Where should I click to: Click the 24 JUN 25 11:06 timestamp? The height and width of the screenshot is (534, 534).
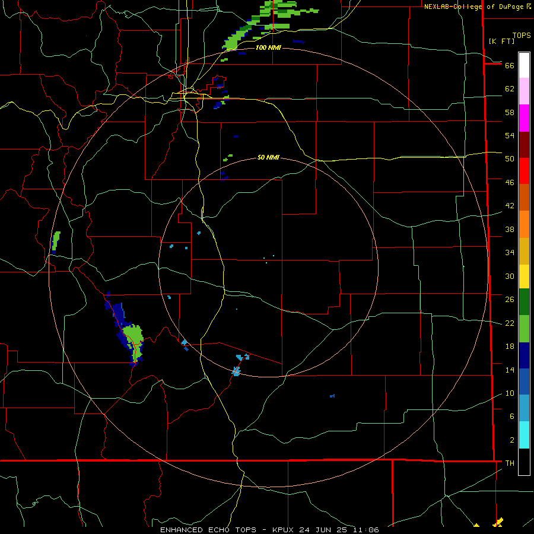(340, 530)
